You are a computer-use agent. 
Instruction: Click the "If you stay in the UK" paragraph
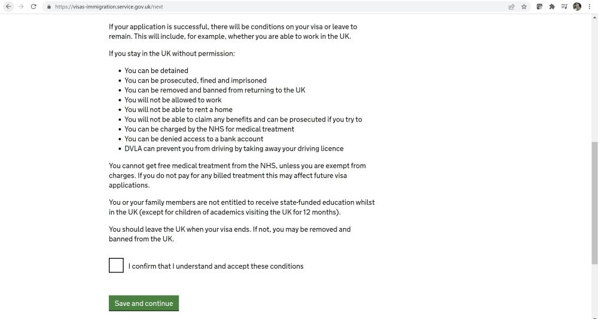[x=172, y=54]
